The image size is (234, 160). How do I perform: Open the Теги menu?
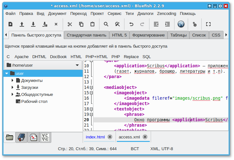coord(130,14)
